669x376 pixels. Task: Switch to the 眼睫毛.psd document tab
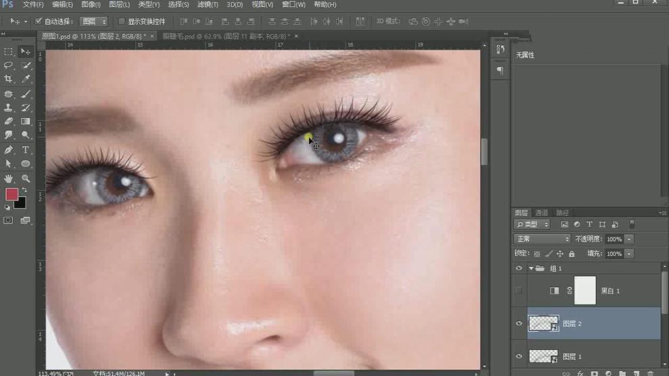coord(225,36)
